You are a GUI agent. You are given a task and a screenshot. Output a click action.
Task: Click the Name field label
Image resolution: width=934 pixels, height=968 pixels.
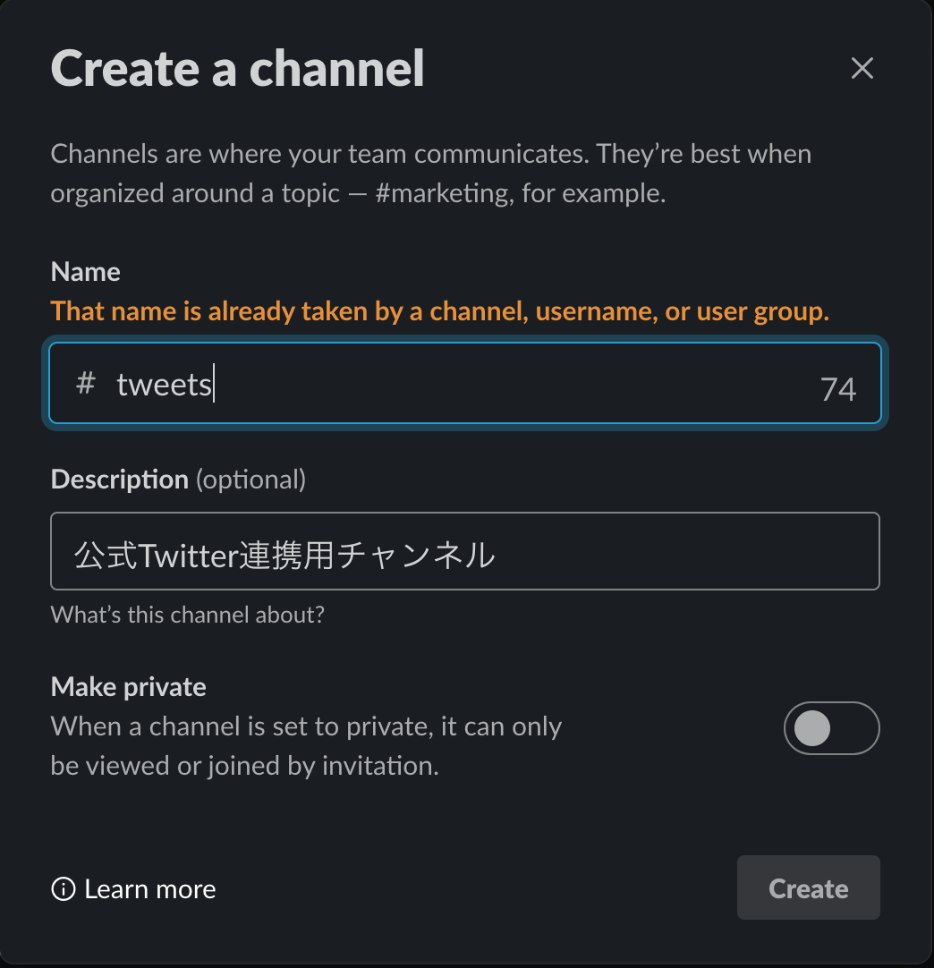coord(85,272)
